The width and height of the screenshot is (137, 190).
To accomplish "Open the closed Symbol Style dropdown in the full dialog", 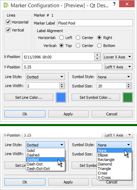I will (114, 77).
